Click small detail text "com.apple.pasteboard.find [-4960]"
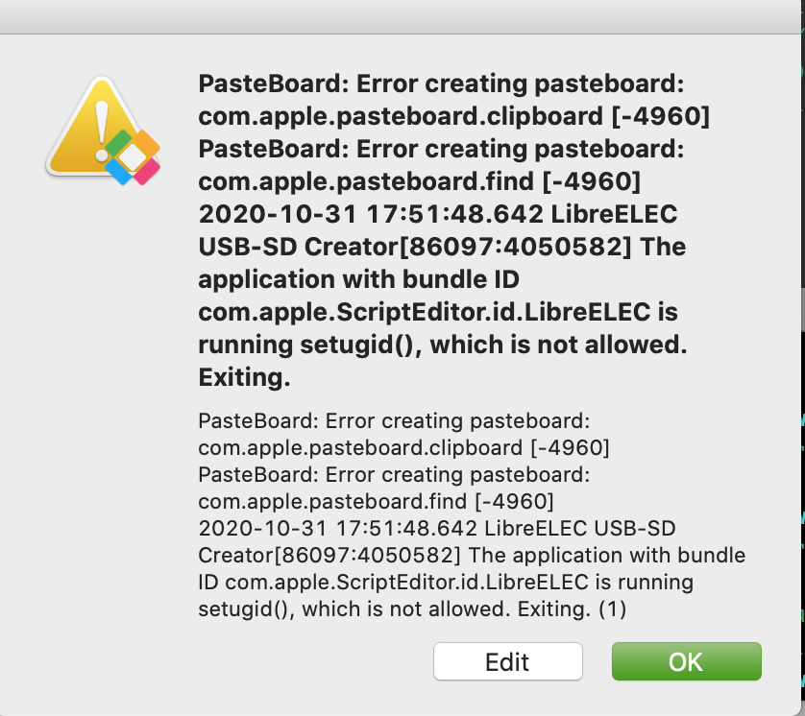This screenshot has width=805, height=716. click(x=376, y=501)
